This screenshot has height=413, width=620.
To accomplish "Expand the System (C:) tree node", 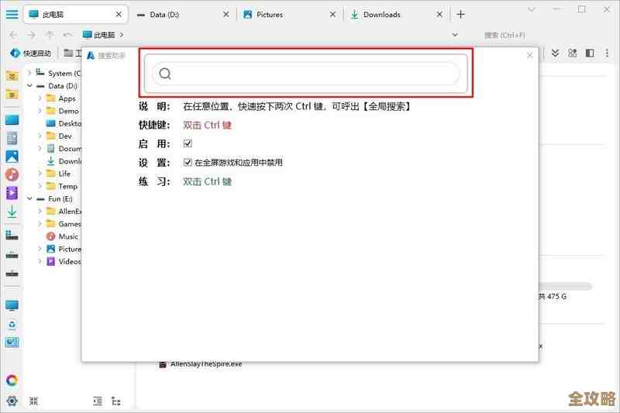I will tap(29, 73).
